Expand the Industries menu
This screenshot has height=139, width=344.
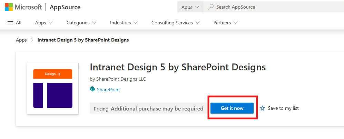point(124,23)
